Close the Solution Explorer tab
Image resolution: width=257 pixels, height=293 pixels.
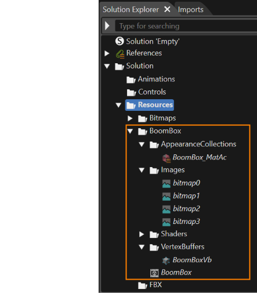[x=167, y=9]
